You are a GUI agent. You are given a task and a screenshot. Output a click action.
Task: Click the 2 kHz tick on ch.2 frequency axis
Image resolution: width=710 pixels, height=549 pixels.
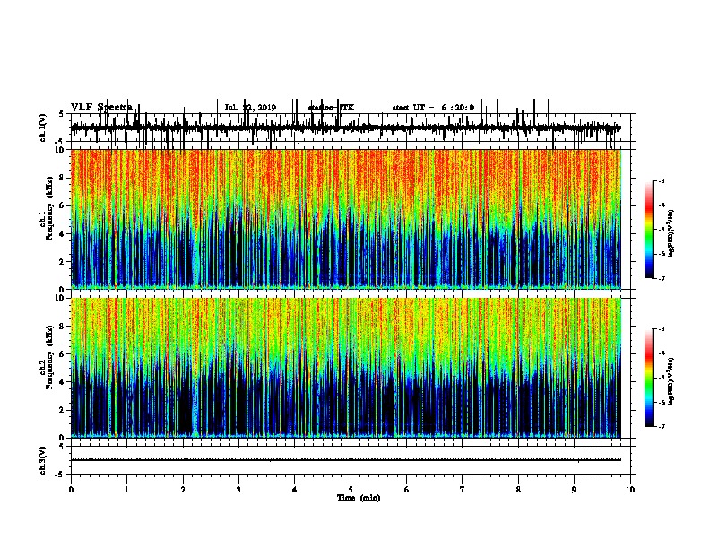pos(63,410)
